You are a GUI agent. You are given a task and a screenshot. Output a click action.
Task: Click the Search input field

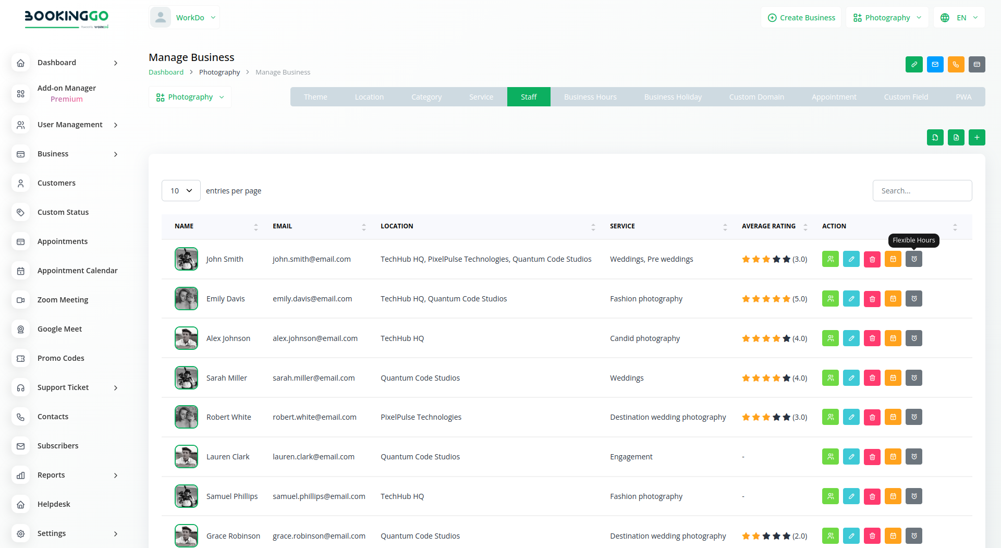(922, 191)
